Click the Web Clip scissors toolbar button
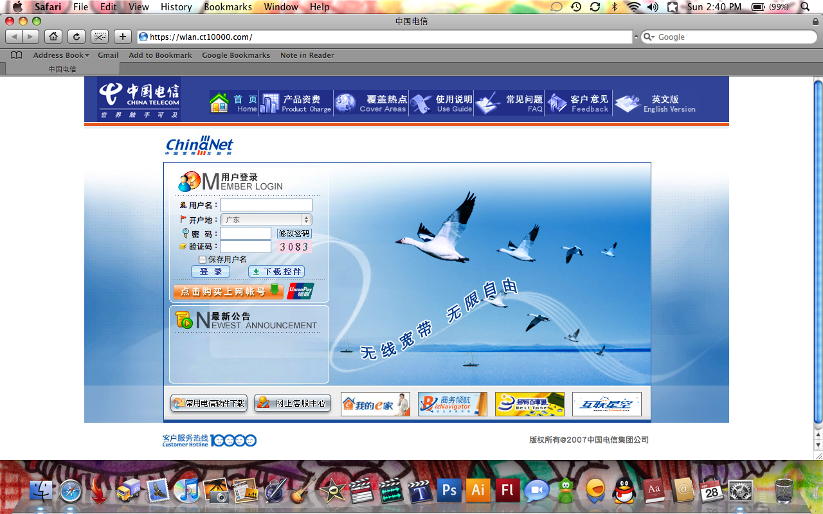 tap(100, 37)
